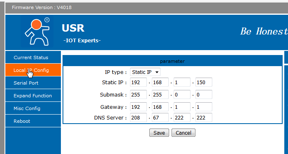The image size is (288, 154).
Task: Select Local IP Config in sidebar
Action: tap(33, 70)
